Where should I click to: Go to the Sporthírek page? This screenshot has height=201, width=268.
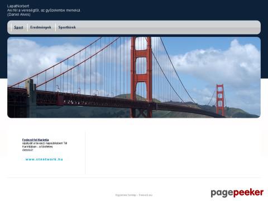pos(67,27)
